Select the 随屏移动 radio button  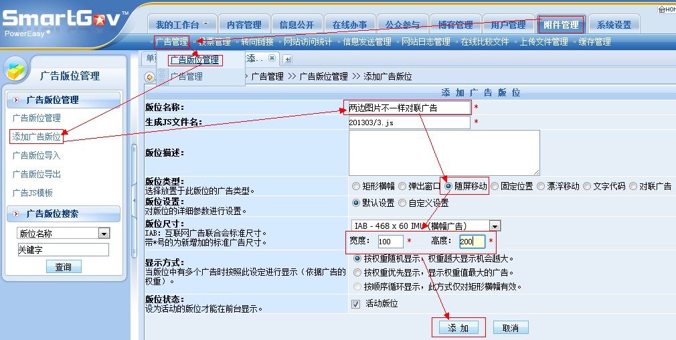(448, 186)
